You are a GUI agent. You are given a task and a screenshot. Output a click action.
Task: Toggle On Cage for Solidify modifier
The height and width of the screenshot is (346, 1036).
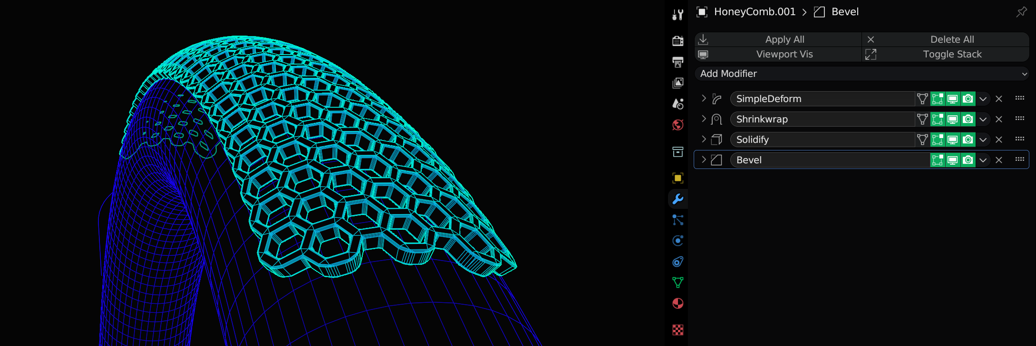click(922, 140)
